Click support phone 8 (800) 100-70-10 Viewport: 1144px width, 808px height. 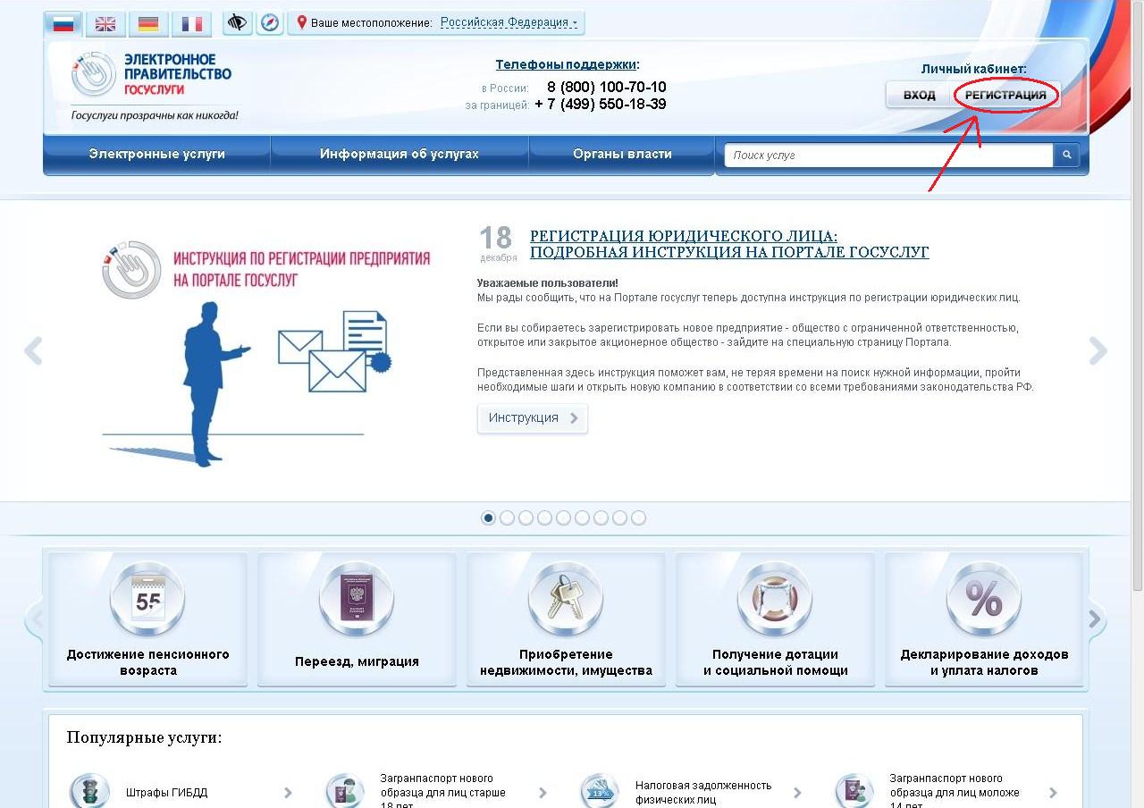coord(606,88)
